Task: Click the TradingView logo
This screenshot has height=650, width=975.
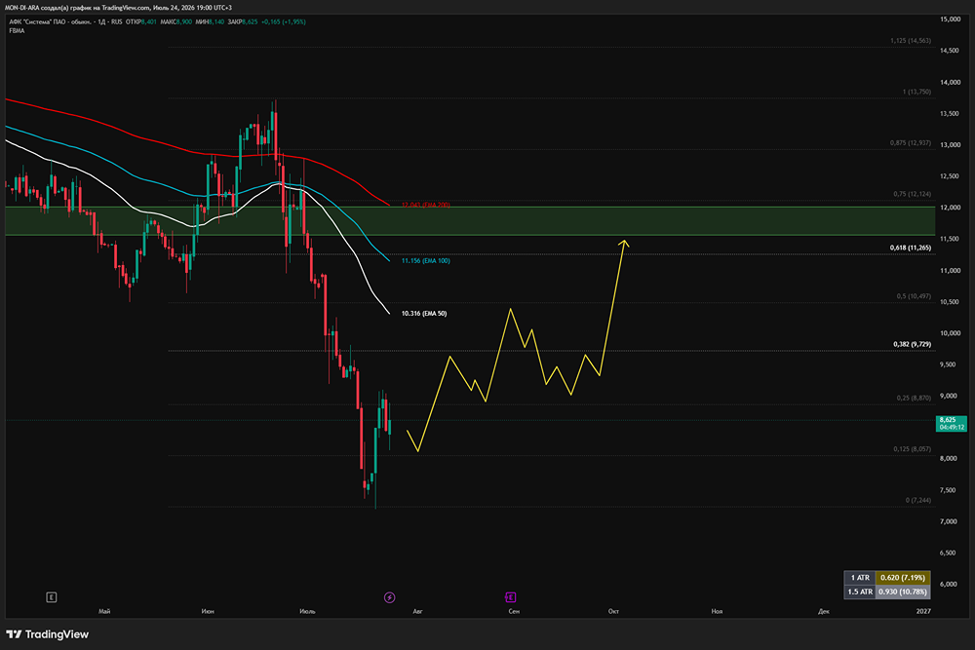Action: (47, 634)
